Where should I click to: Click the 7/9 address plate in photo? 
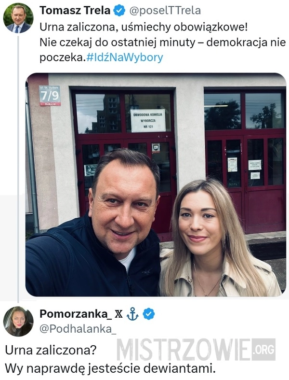click(x=50, y=96)
